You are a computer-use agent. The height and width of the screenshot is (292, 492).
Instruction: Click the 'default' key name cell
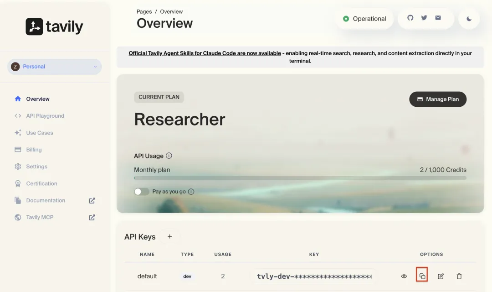147,276
